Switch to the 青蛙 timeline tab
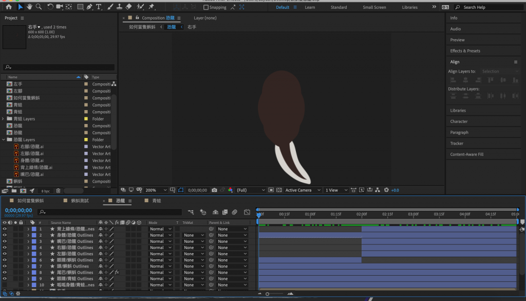The width and height of the screenshot is (526, 301). click(156, 201)
